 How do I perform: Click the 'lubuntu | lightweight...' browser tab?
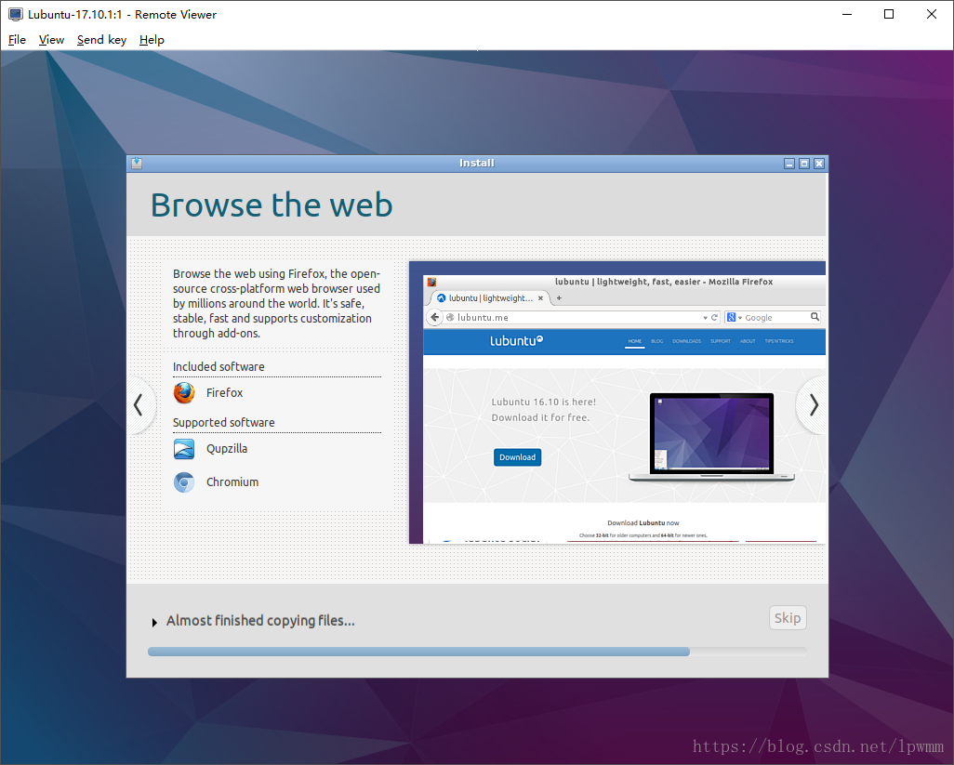pyautogui.click(x=490, y=298)
